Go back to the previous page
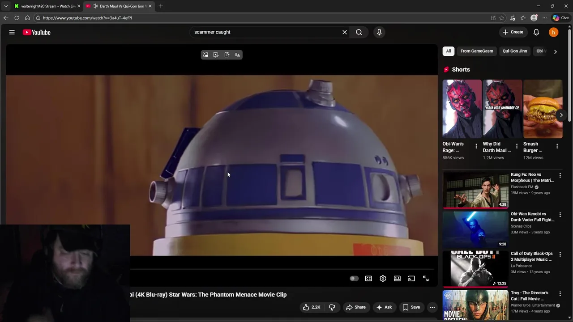Image resolution: width=573 pixels, height=322 pixels. 6,18
